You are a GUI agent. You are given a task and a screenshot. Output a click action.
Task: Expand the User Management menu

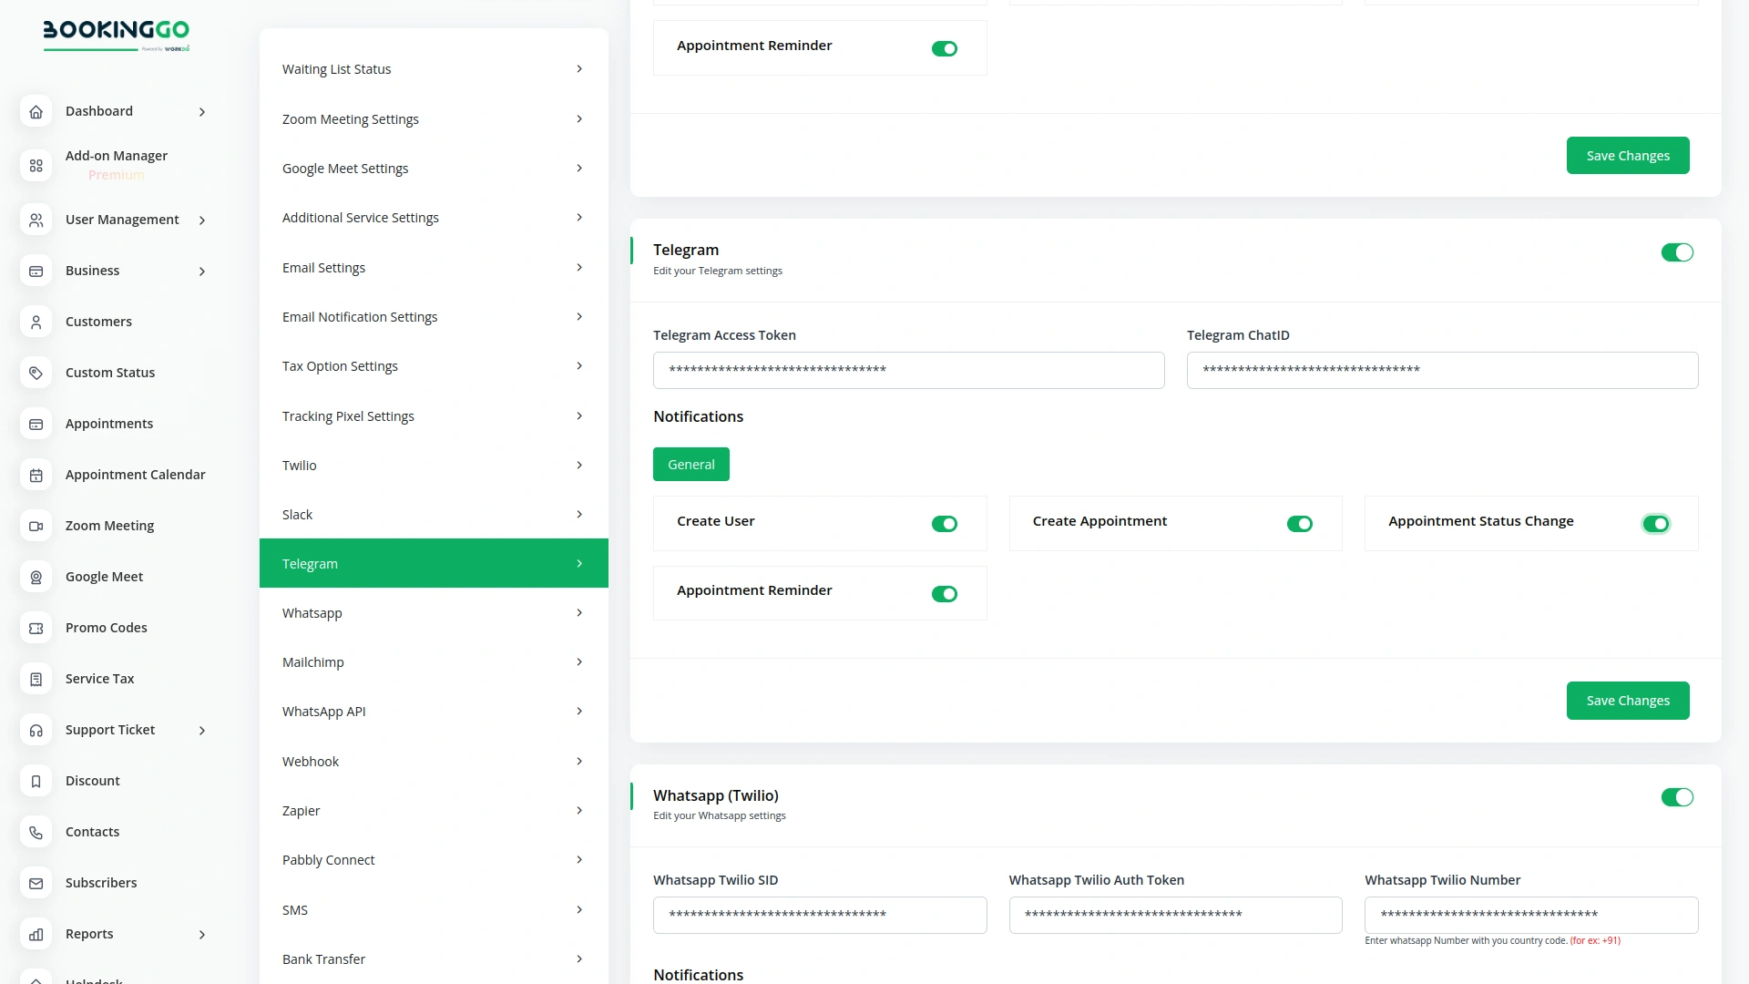123,220
